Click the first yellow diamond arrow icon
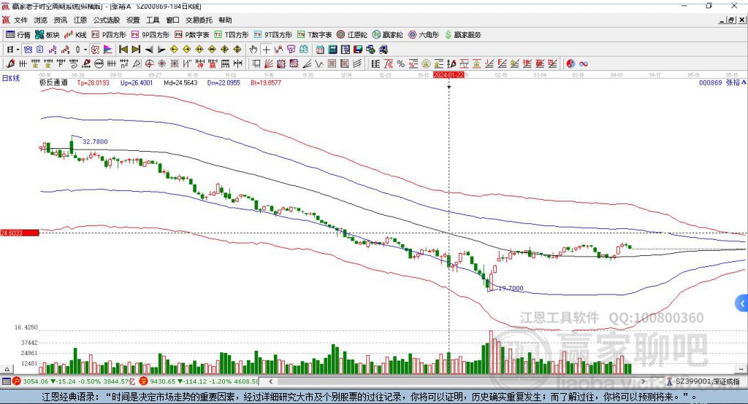The width and height of the screenshot is (748, 404). tap(174, 50)
